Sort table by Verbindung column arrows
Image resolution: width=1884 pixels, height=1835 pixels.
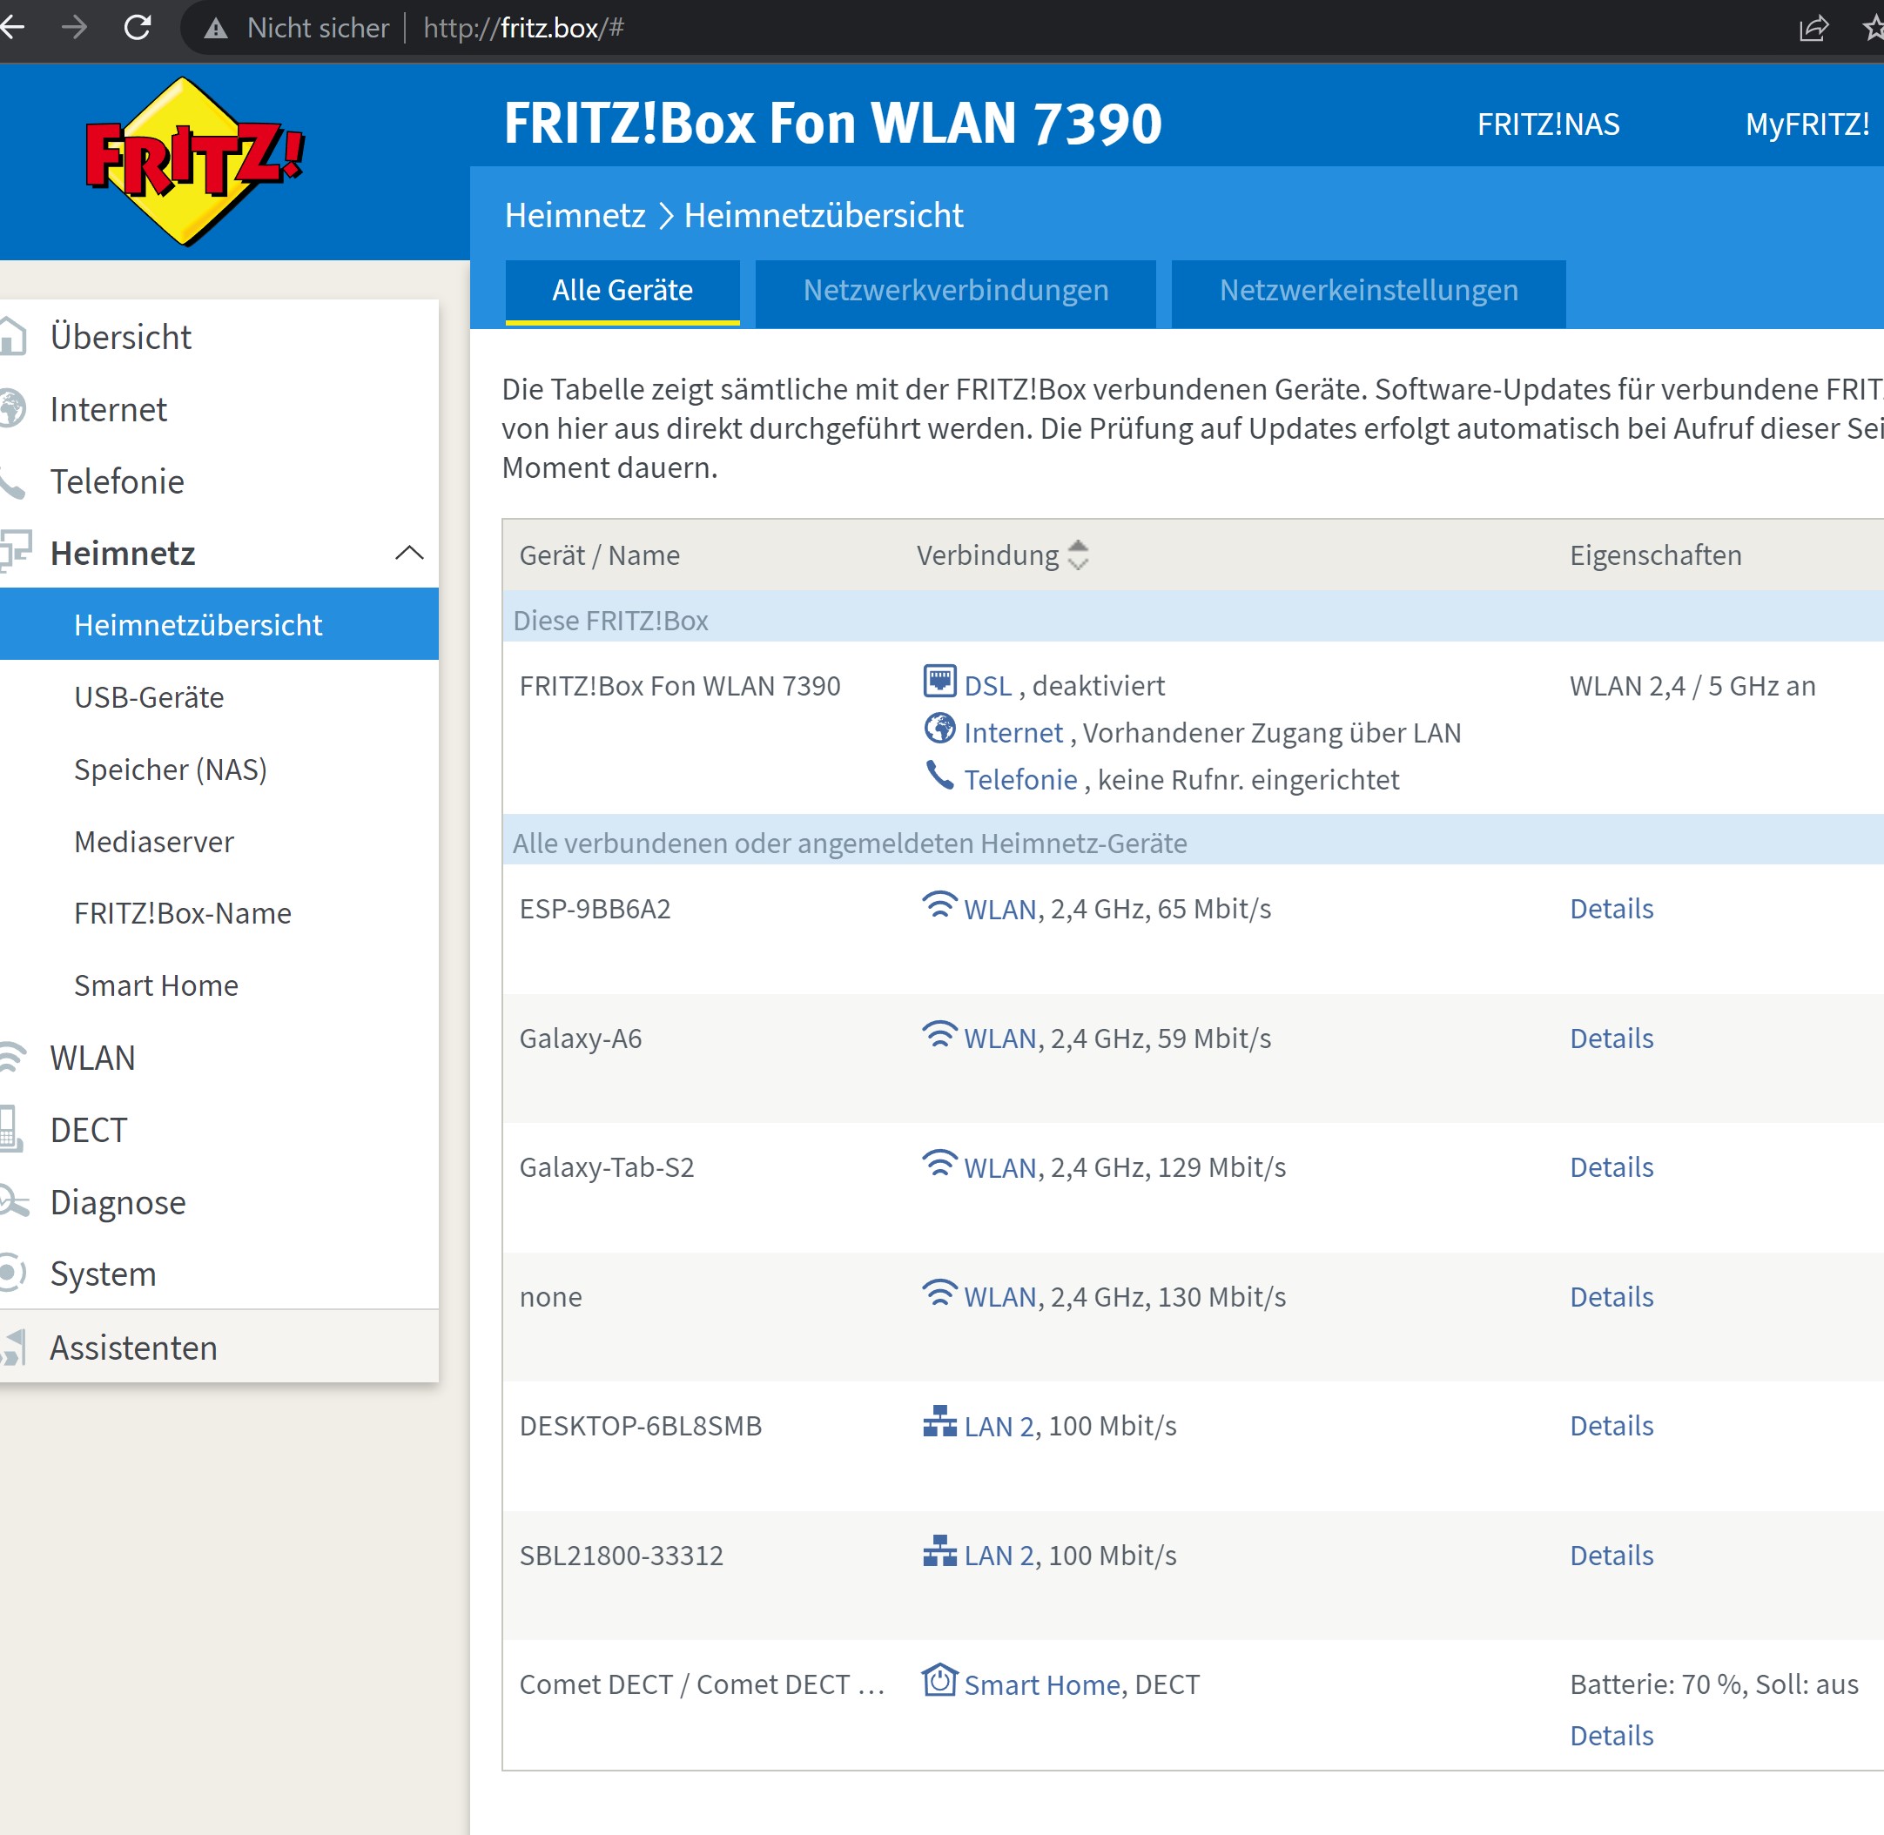click(1078, 555)
